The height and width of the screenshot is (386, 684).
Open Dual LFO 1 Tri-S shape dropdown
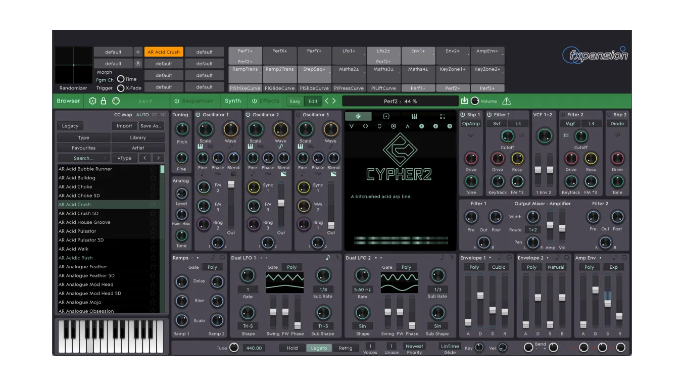click(x=248, y=326)
